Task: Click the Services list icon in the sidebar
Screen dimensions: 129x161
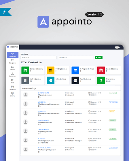Action: tap(12, 67)
